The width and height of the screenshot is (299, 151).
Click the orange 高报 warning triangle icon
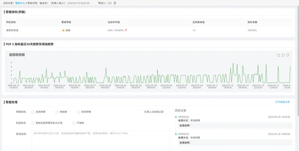pos(64,30)
